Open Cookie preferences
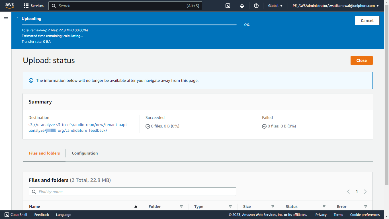Screen dimensions: 389x219 click(365, 215)
